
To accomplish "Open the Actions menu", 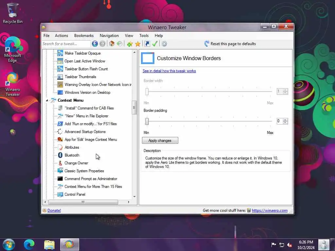I will (62, 36).
